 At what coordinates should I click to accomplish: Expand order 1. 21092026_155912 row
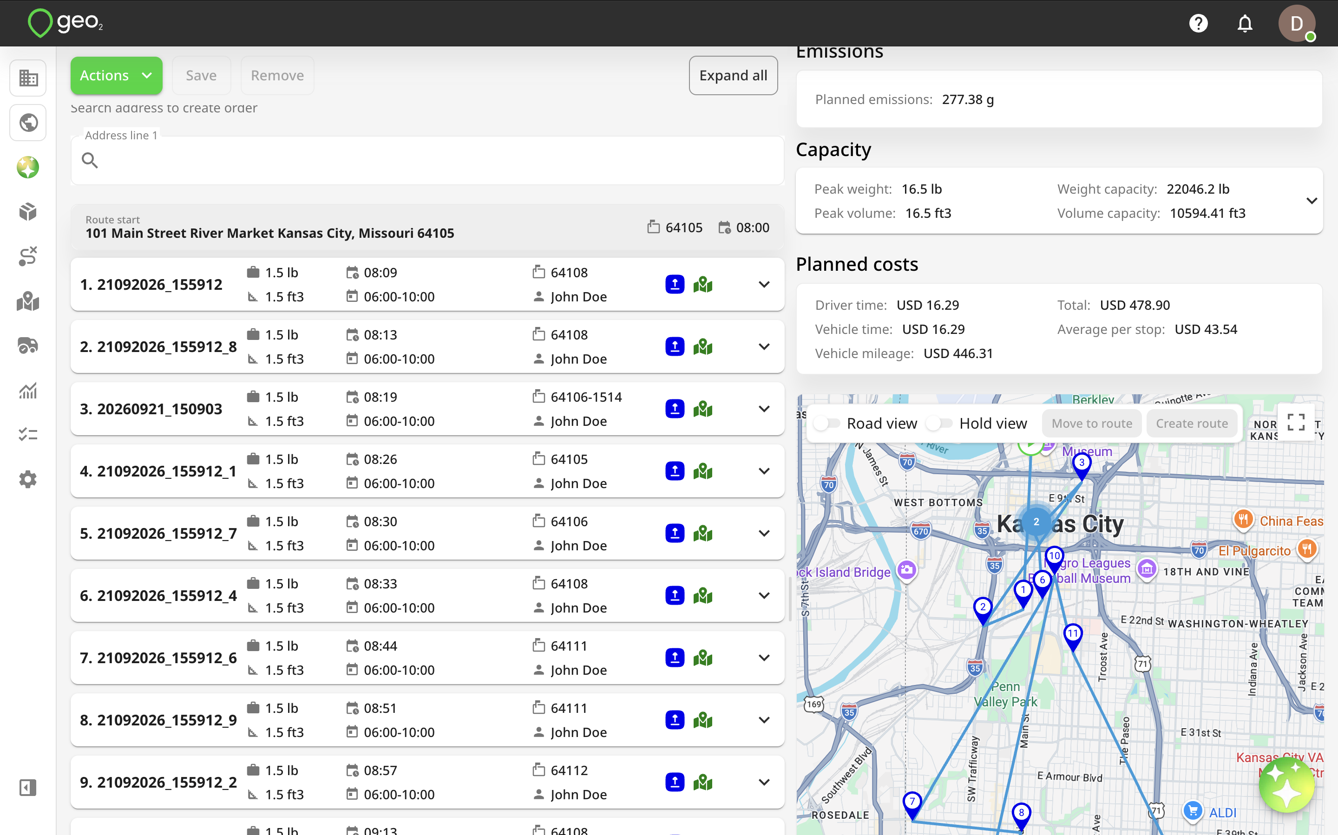[x=764, y=284]
